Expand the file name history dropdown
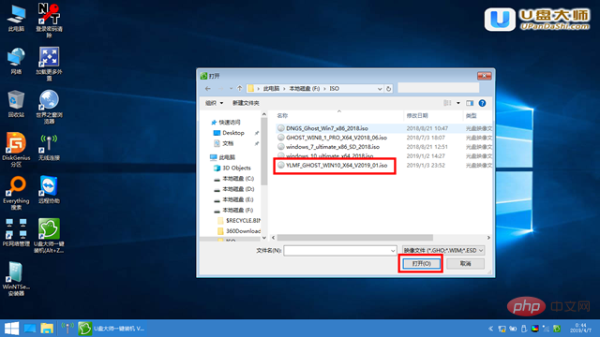This screenshot has height=337, width=600. click(x=393, y=251)
